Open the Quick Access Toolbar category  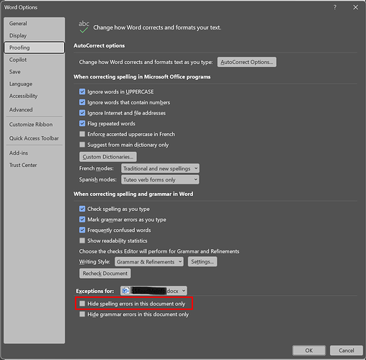[34, 138]
